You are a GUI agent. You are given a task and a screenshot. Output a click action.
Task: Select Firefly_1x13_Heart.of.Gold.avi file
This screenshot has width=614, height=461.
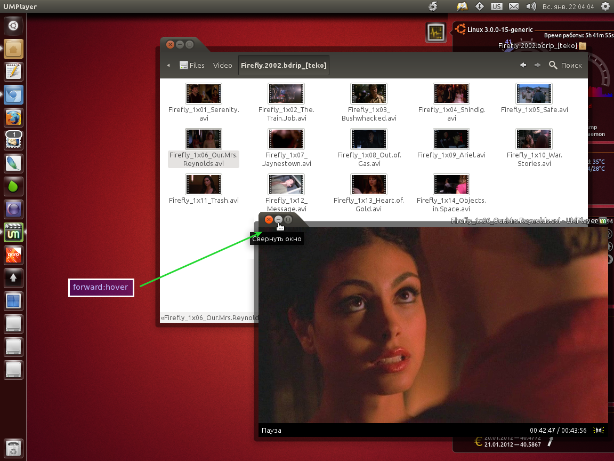pyautogui.click(x=368, y=194)
